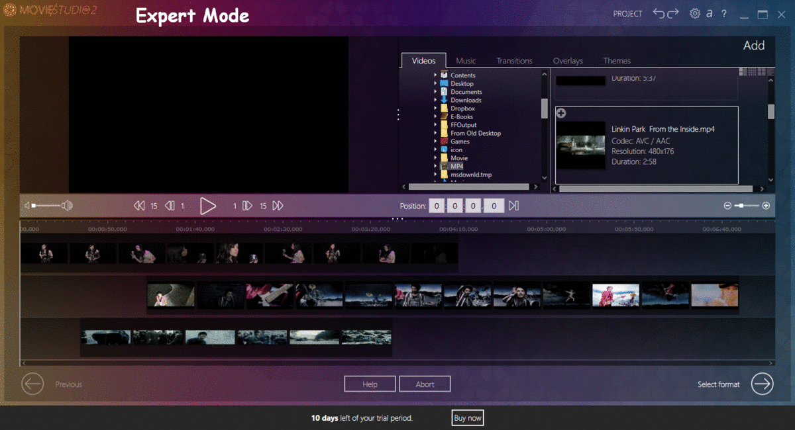Expand the Dropbox folder

point(435,108)
